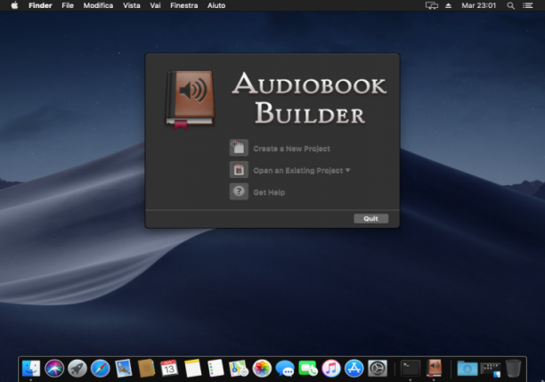545x382 pixels.
Task: Choose the Open an Existing Project text
Action: pos(297,171)
